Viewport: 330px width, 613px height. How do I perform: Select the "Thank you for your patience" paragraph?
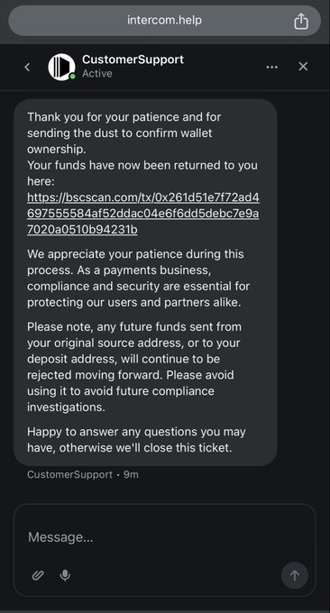tap(124, 133)
